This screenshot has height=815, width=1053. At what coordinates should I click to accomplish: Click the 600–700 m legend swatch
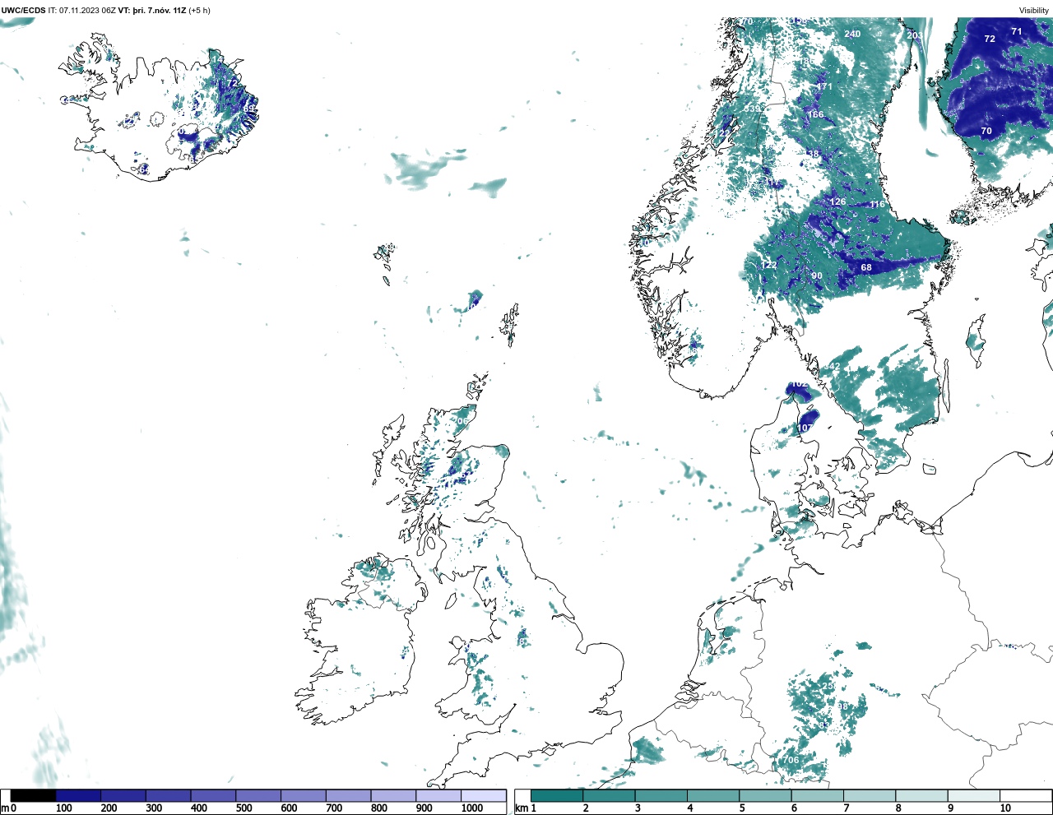[x=304, y=795]
